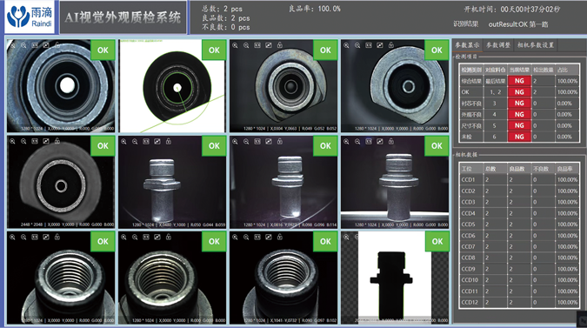The height and width of the screenshot is (328, 587).
Task: Click the outResult:OK 第一路 text
Action: (518, 24)
